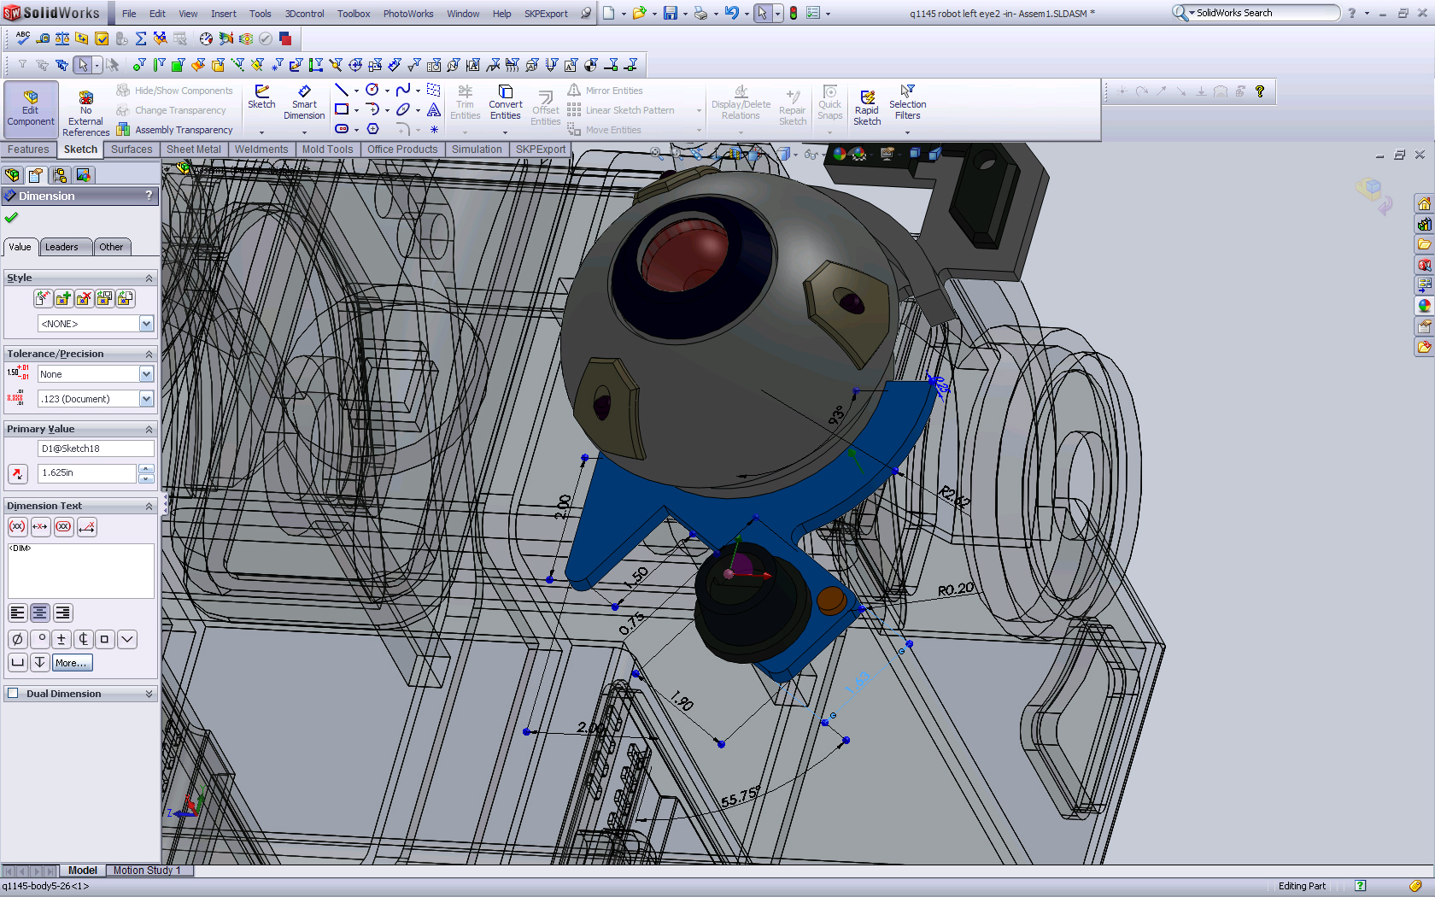
Task: Click Move Entities
Action: coord(604,130)
